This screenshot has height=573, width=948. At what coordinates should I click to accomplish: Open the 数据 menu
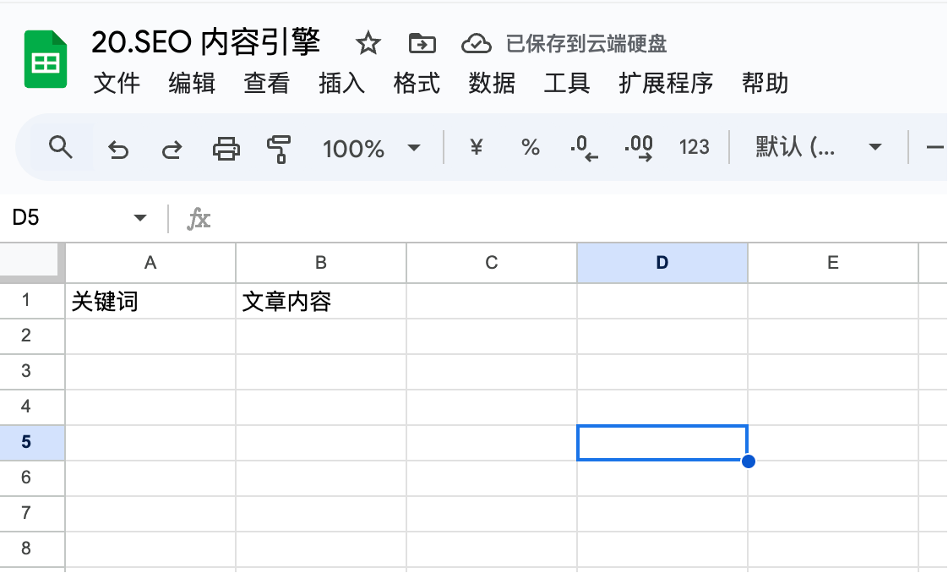click(492, 83)
